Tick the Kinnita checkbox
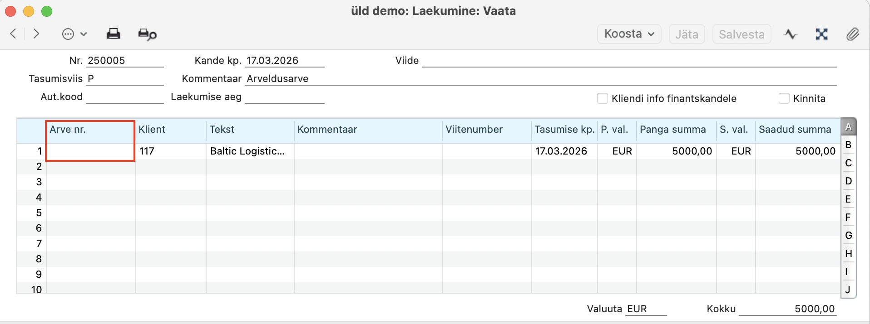This screenshot has height=324, width=870. (x=784, y=98)
